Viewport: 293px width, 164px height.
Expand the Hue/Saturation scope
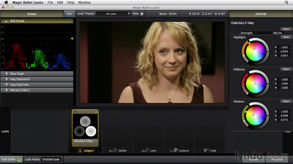pyautogui.click(x=7, y=79)
